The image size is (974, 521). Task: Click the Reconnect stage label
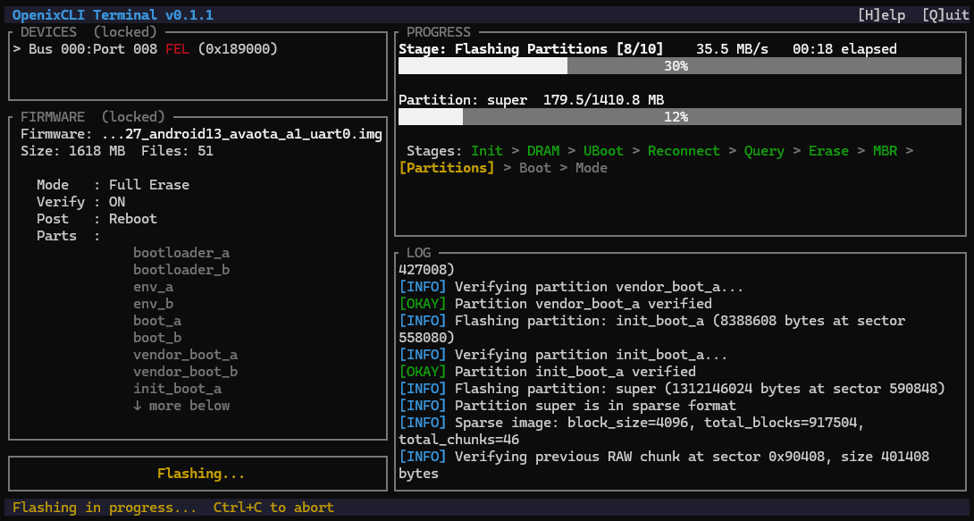[684, 151]
